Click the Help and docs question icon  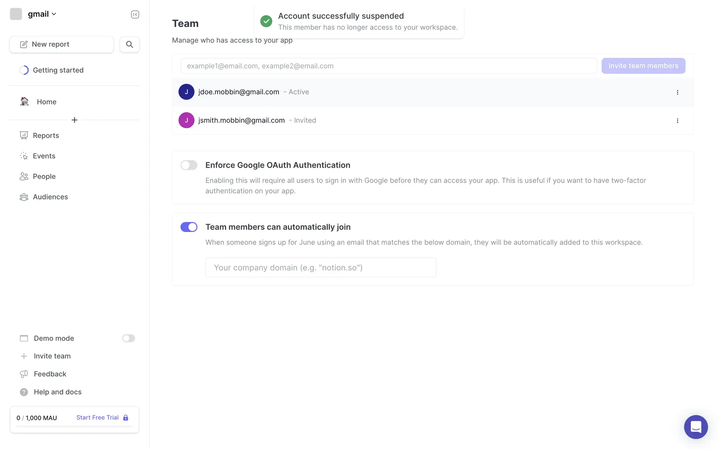click(x=24, y=392)
